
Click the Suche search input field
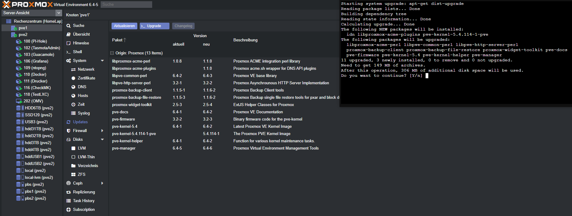126,5
